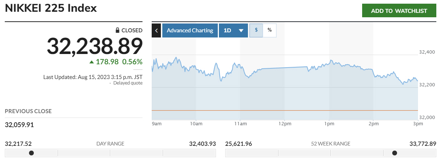The width and height of the screenshot is (440, 162).
Task: Switch chart to dollar value mode
Action: (256, 30)
